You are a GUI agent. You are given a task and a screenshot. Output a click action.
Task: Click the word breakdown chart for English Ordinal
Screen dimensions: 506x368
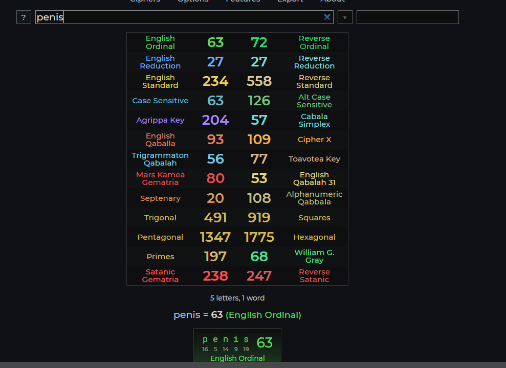(x=237, y=346)
